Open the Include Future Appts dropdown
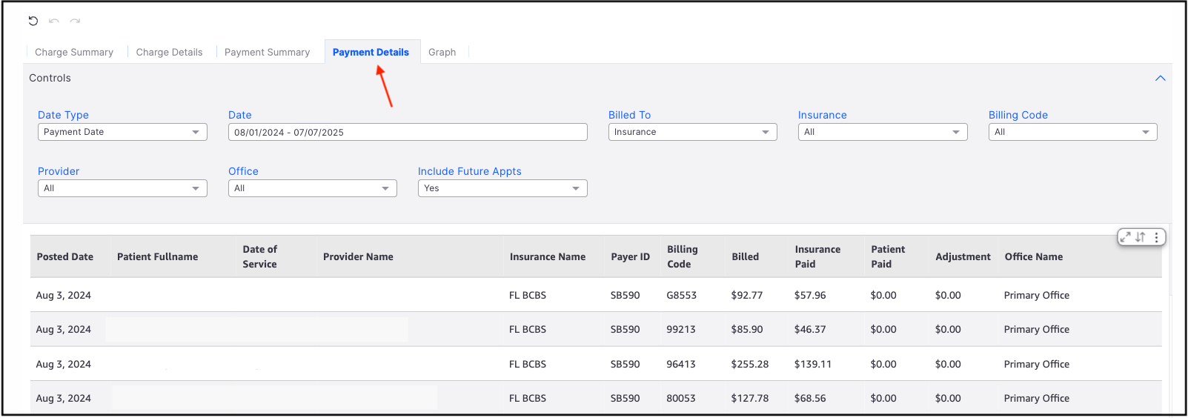Viewport: 1188px width, 418px height. 502,188
